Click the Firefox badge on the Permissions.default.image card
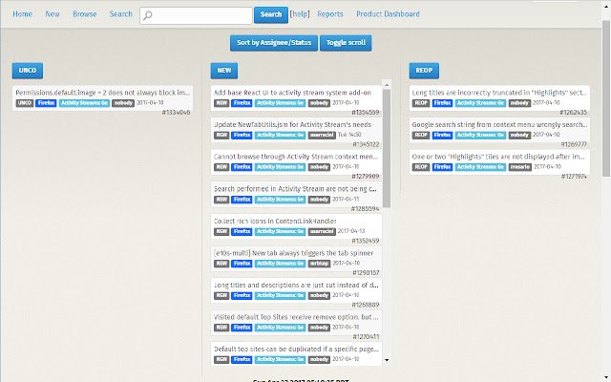Screen dimensions: 611x382 (46, 103)
